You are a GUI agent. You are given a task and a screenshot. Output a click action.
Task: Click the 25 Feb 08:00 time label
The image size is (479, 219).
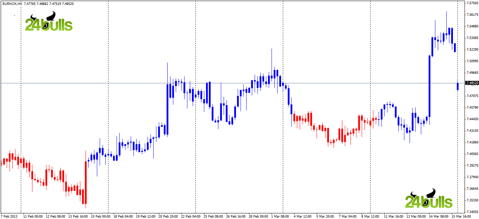pos(213,217)
